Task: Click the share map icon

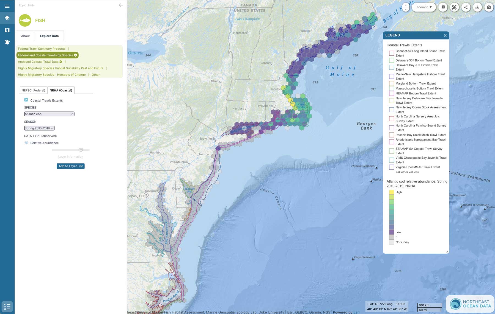Action: (466, 7)
